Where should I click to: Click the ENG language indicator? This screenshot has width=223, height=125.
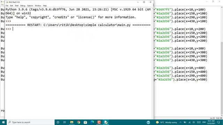click(x=204, y=122)
